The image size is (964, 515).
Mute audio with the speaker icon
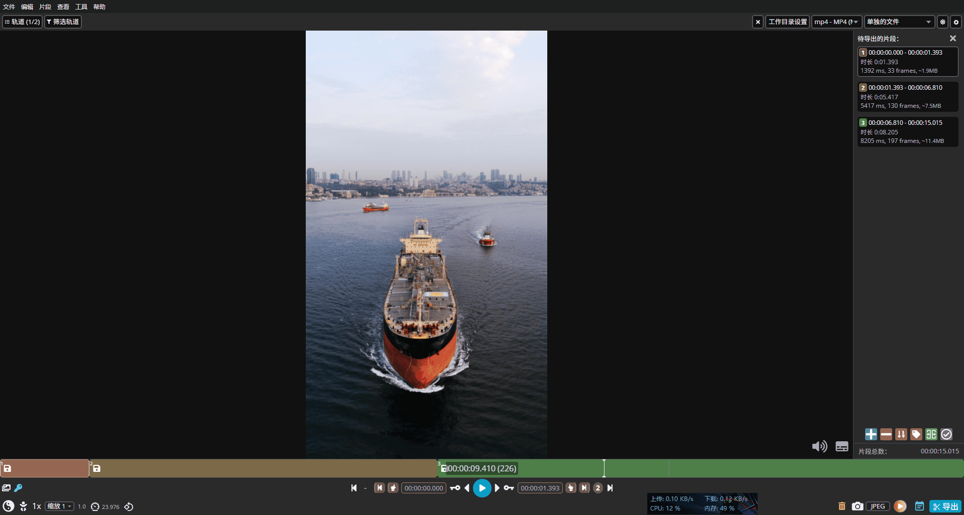click(x=819, y=446)
